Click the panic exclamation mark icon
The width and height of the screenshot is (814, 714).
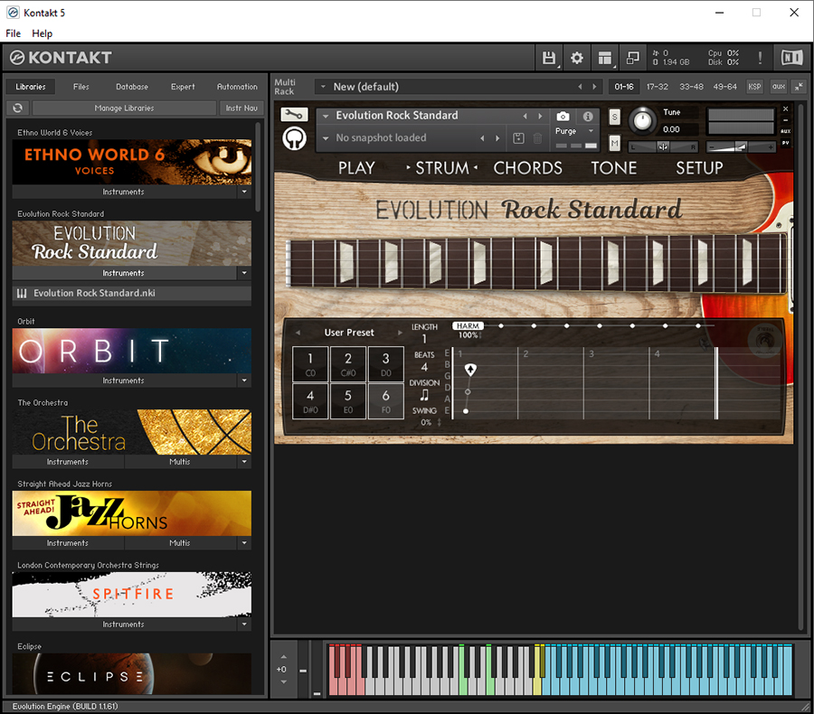[760, 58]
